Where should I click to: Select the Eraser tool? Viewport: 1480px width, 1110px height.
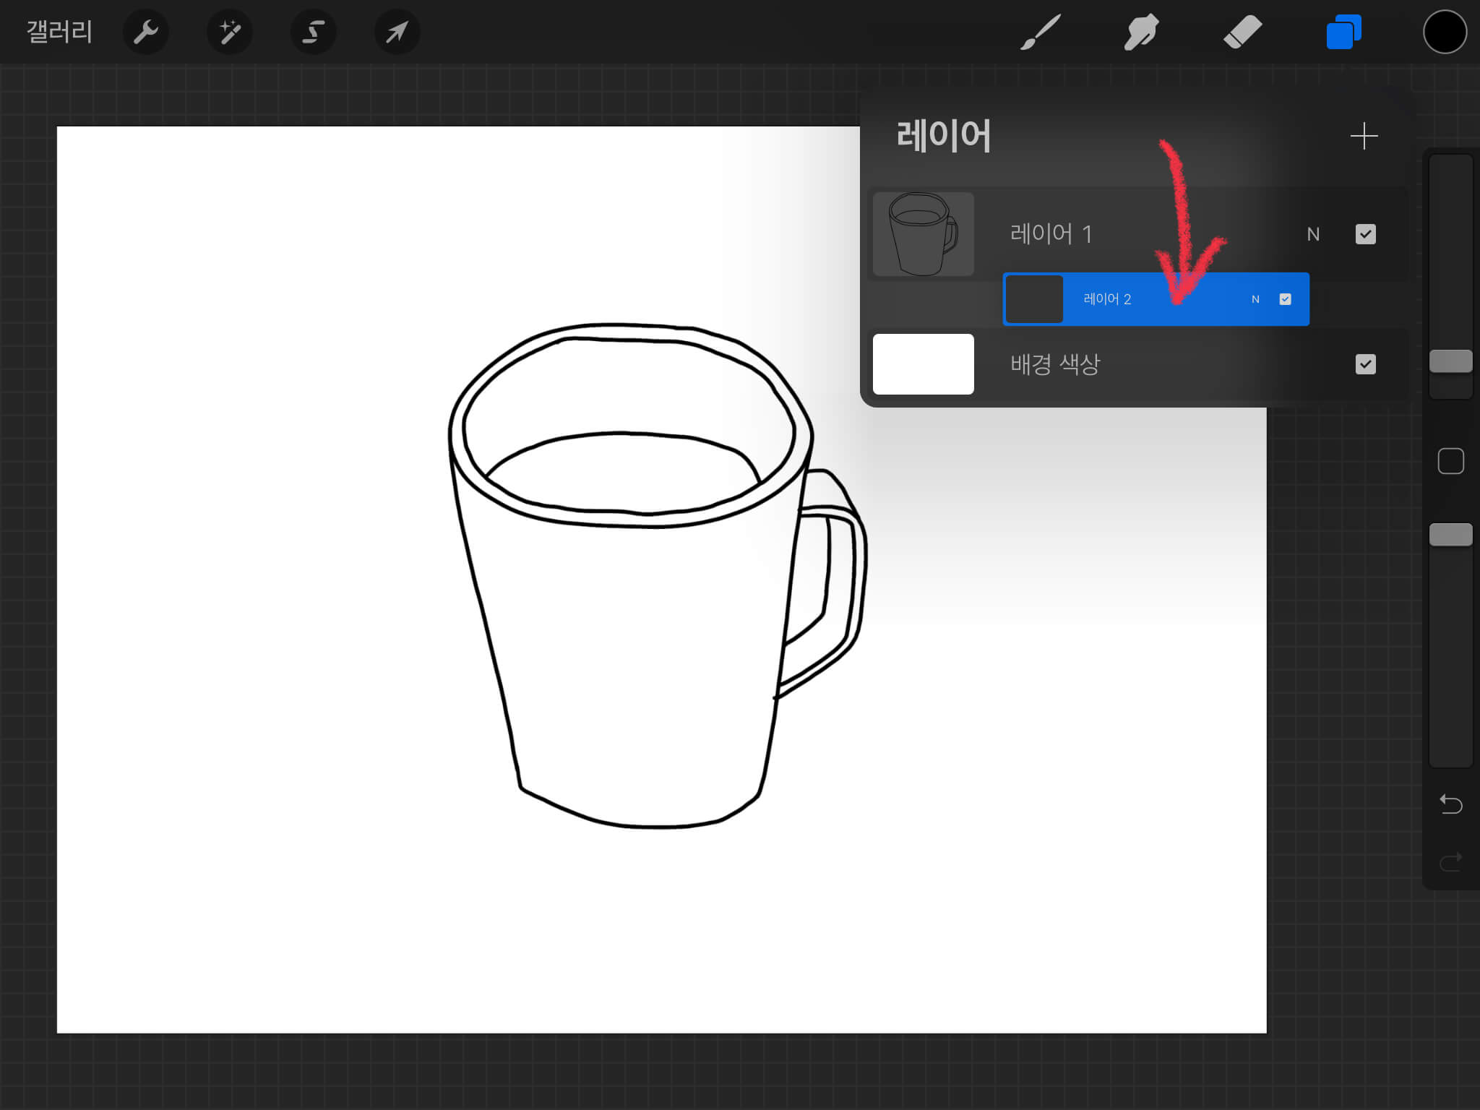(1242, 32)
